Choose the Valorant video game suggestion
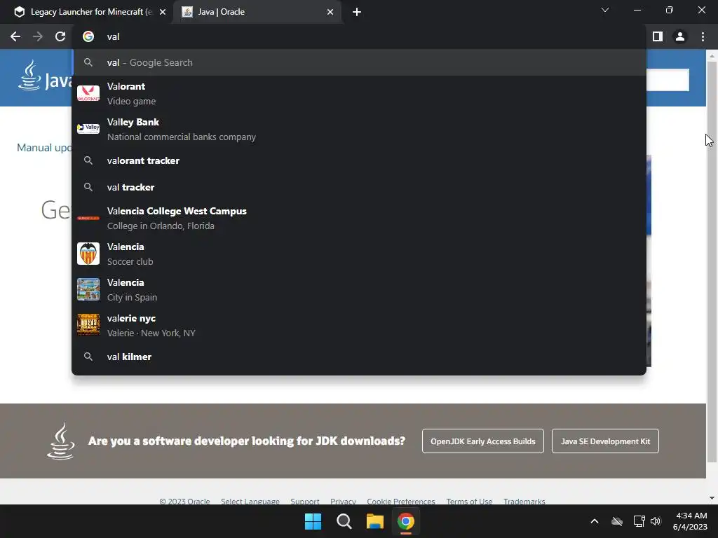718x538 pixels. coord(359,93)
